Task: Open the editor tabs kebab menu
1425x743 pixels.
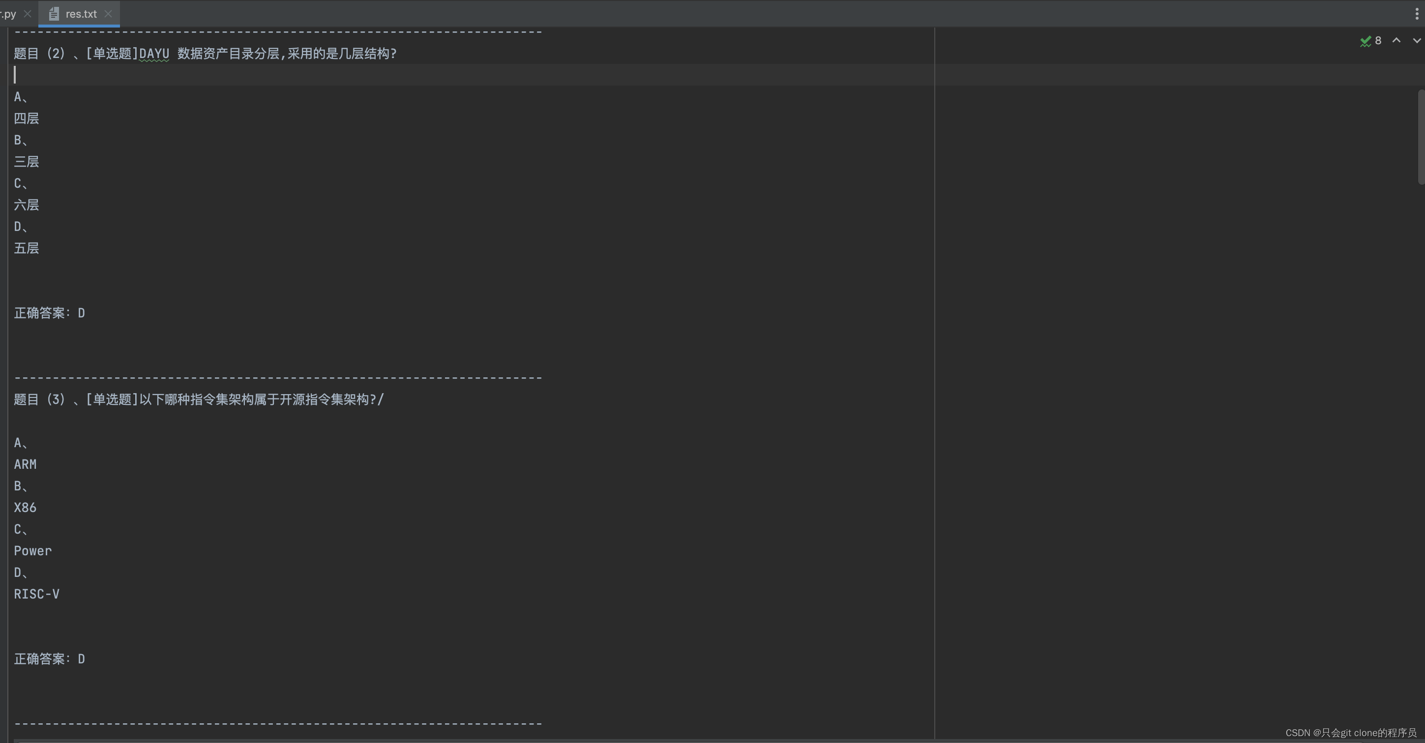Action: [x=1416, y=14]
